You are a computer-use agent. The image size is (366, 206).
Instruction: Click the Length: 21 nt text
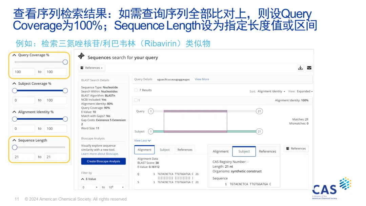[223, 167]
